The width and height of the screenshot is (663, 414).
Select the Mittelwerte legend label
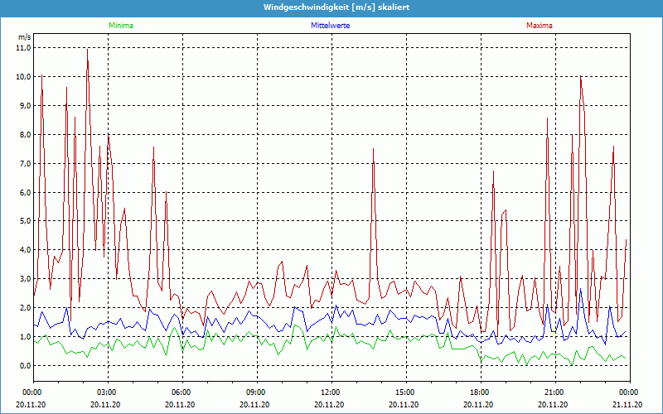coord(330,26)
